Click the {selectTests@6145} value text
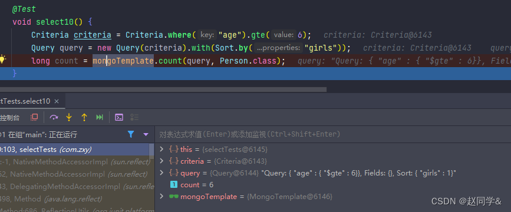Viewport: 511px width, 212px height. [x=235, y=150]
